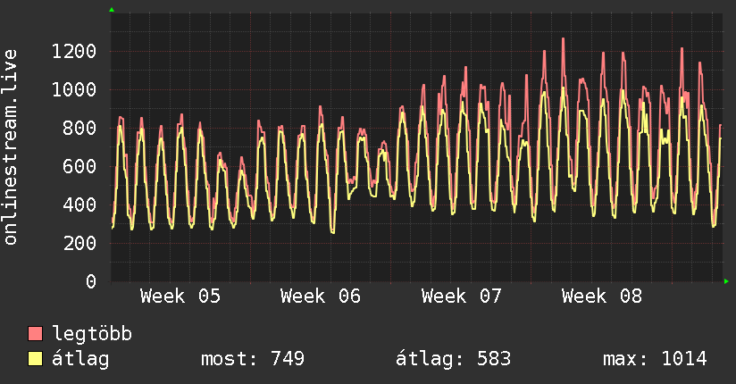Click the Week 07 axis label
The image size is (736, 384).
pos(462,296)
